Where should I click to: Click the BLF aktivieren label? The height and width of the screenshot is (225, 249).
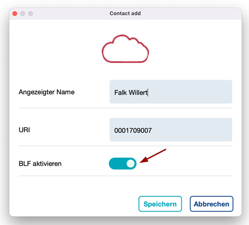(40, 164)
